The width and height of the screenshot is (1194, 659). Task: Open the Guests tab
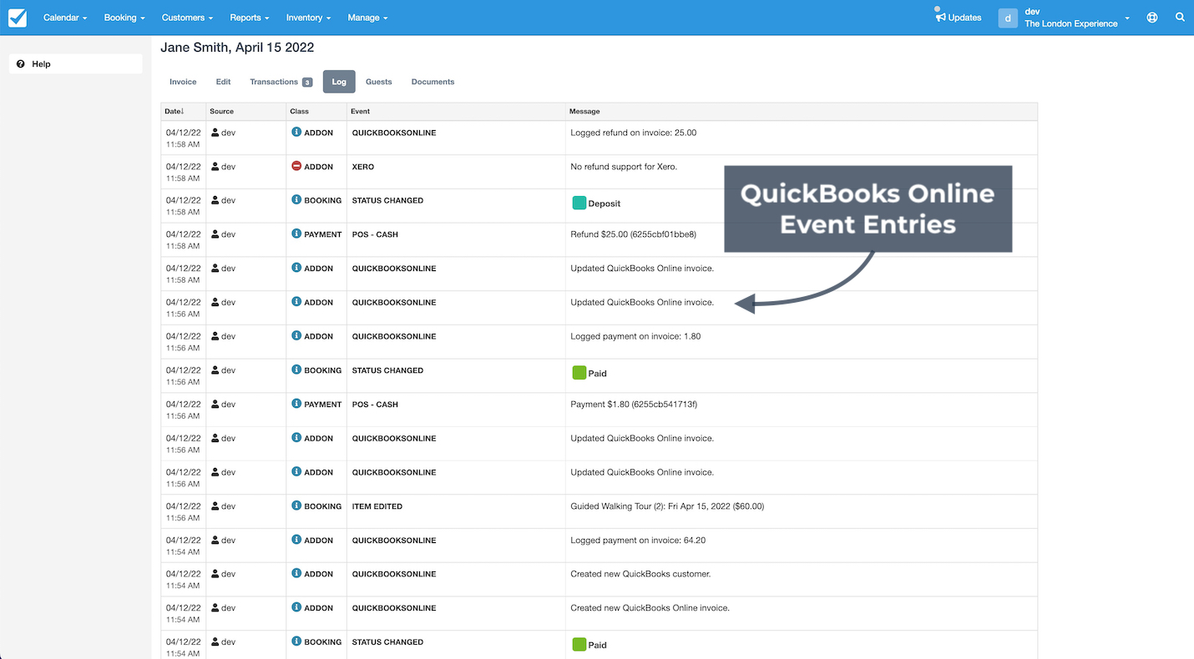pyautogui.click(x=379, y=82)
